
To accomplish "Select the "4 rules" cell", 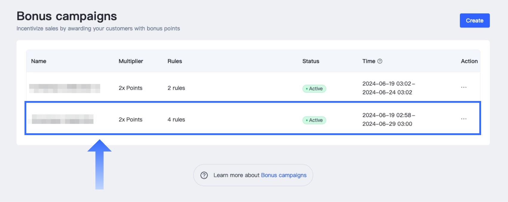I will click(x=176, y=120).
